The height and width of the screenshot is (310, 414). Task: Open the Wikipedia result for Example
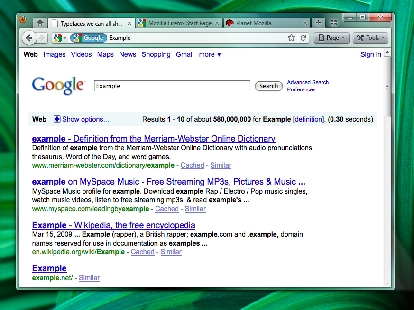(x=113, y=225)
